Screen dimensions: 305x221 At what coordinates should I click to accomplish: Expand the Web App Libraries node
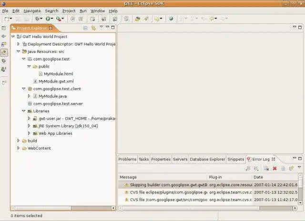click(29, 133)
